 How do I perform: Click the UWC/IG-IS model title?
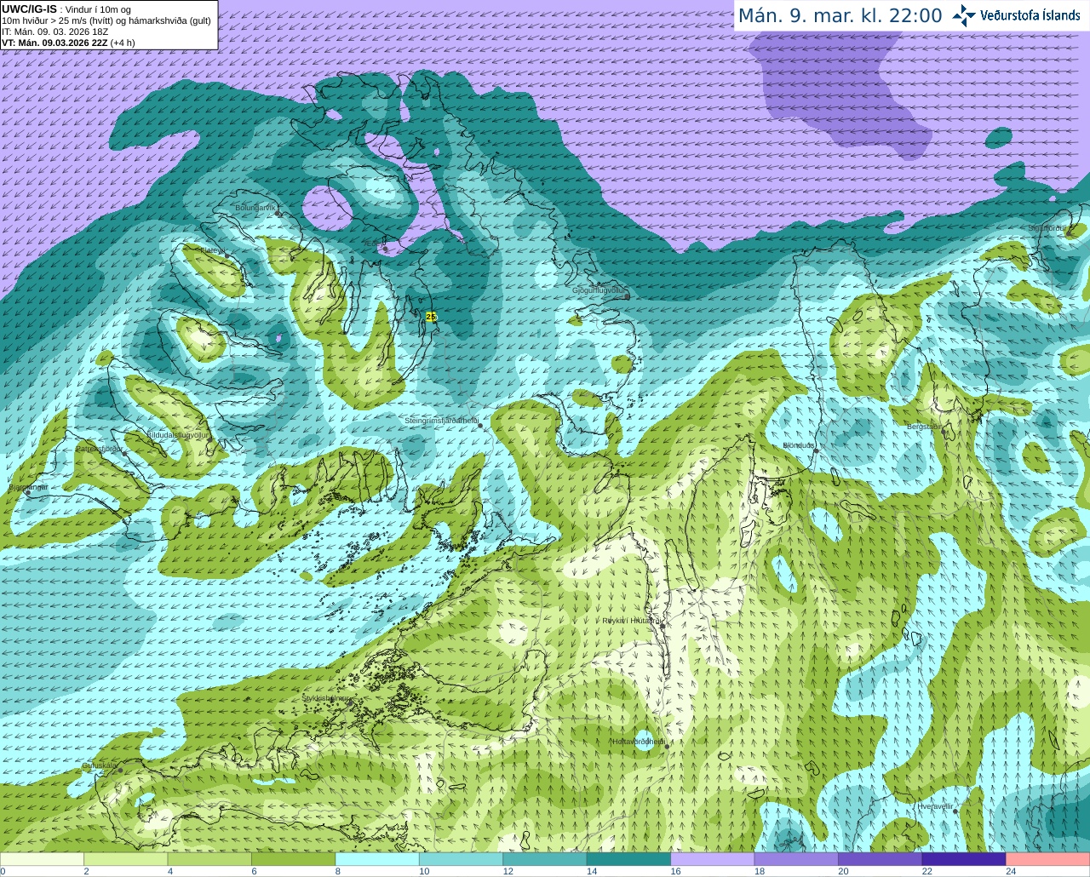click(x=30, y=9)
